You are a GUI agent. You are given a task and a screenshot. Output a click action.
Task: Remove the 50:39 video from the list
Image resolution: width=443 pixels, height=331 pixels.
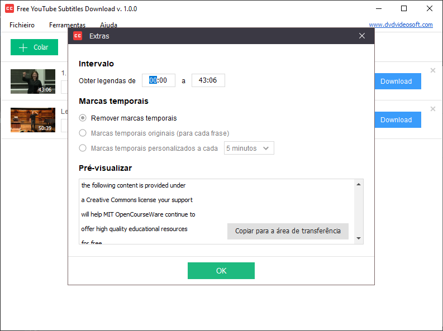click(432, 109)
